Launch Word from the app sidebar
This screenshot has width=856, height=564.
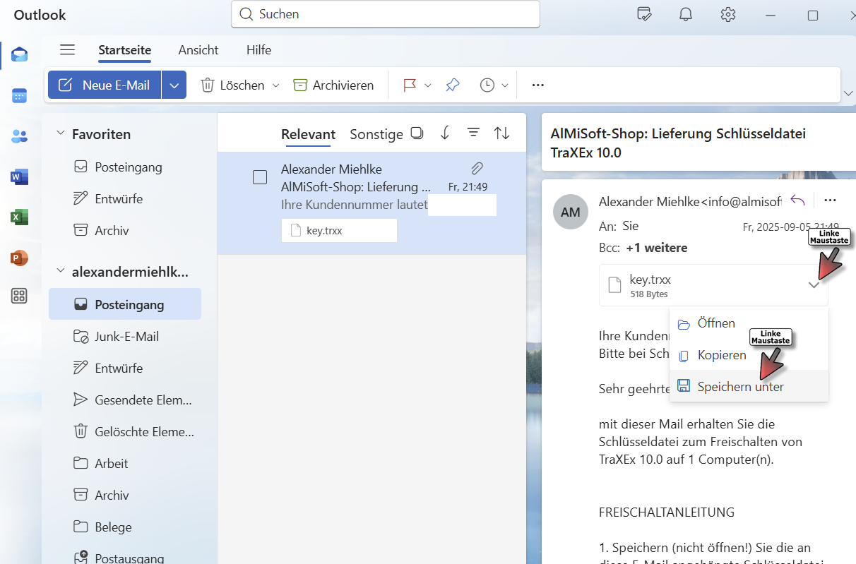19,177
